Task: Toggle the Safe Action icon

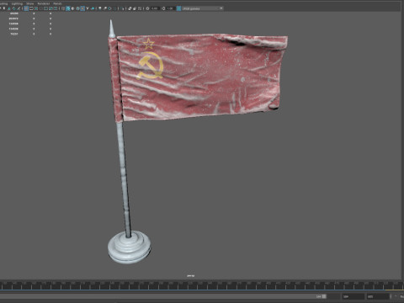Action: click(50, 8)
